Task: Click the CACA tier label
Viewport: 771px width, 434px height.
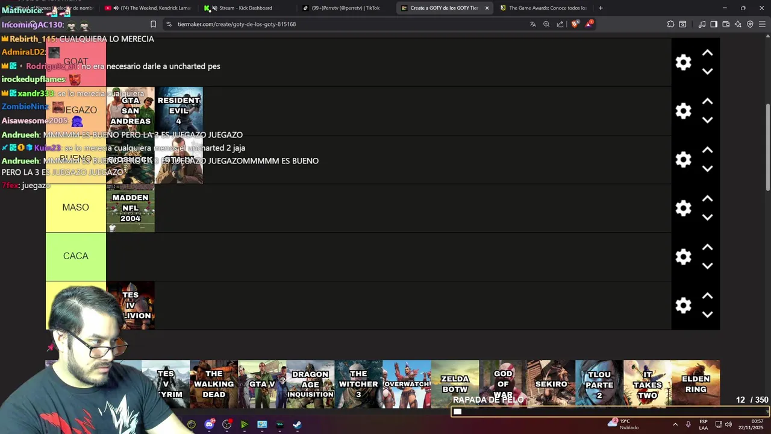Action: 76,257
